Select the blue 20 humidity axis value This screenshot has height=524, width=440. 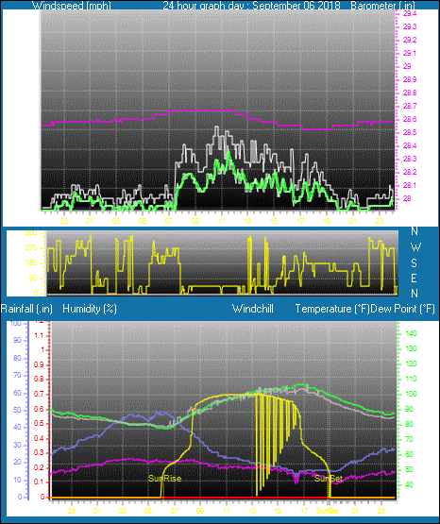pos(17,463)
